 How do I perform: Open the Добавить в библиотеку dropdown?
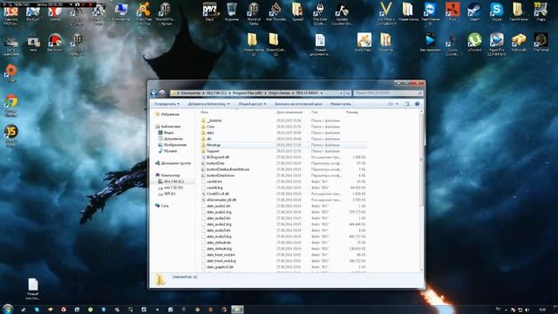[x=208, y=104]
